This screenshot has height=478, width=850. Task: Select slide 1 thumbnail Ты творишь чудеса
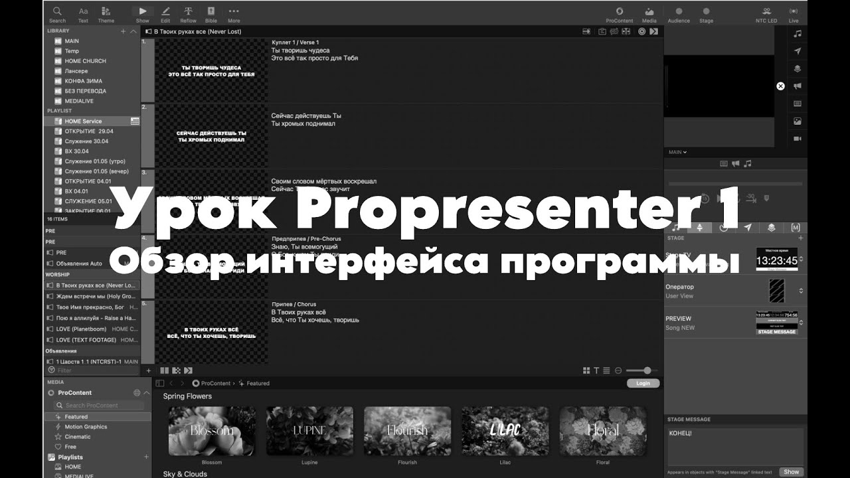211,70
